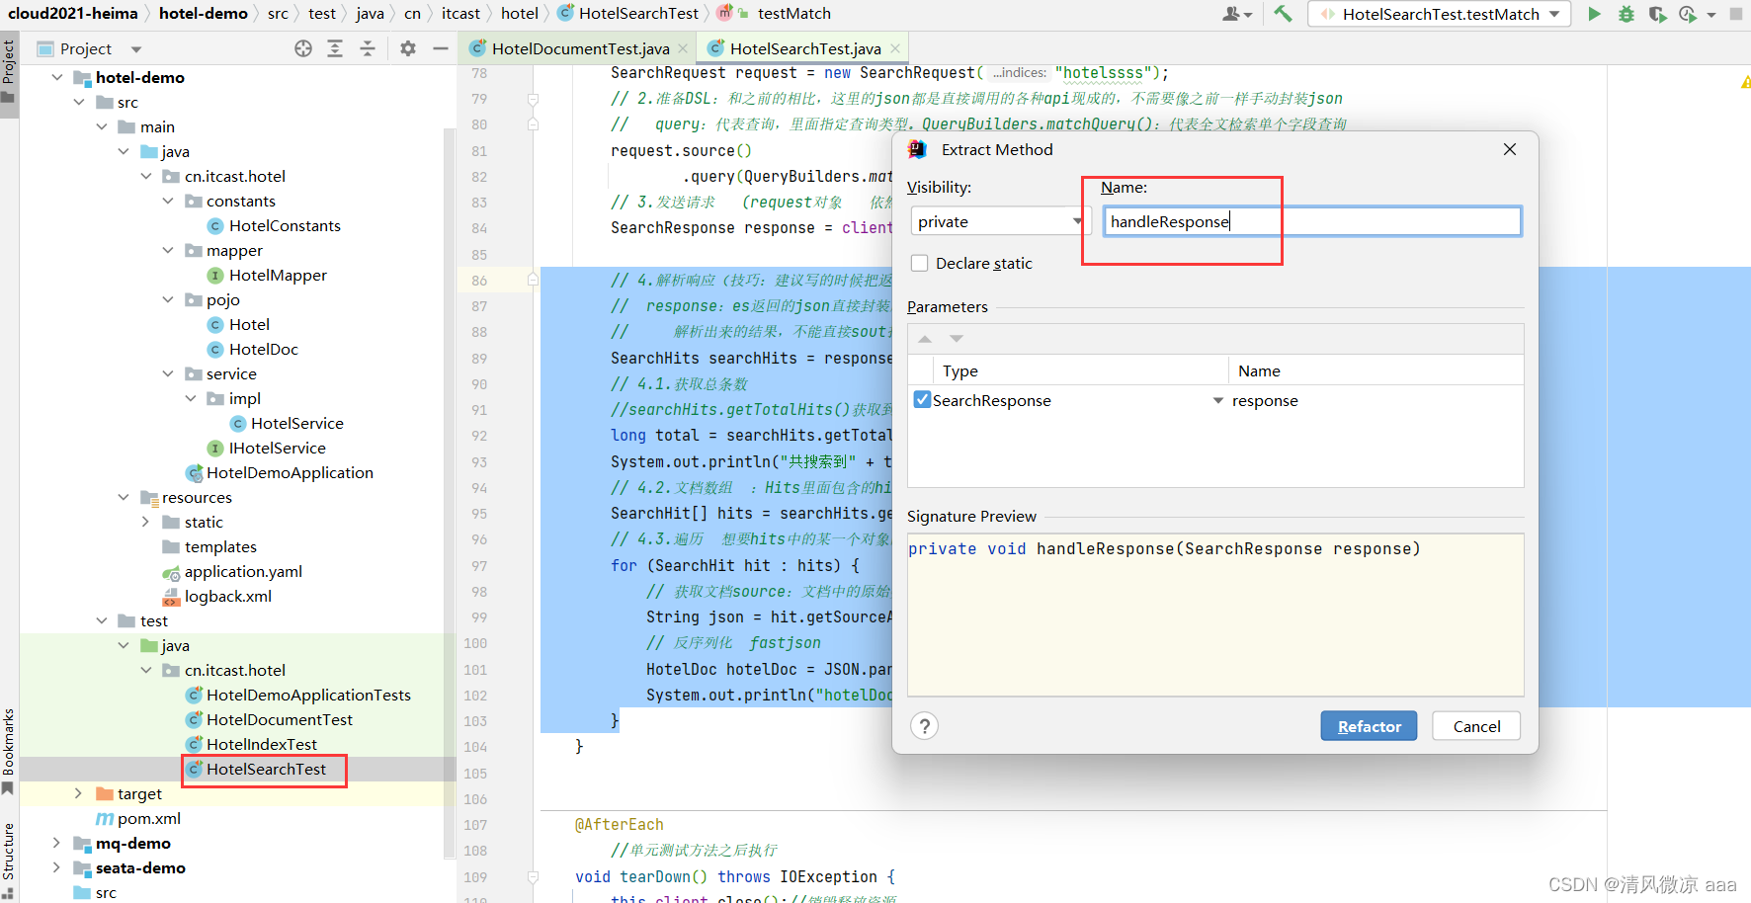Click HotelSearchTest breadcrumb item

click(x=628, y=13)
